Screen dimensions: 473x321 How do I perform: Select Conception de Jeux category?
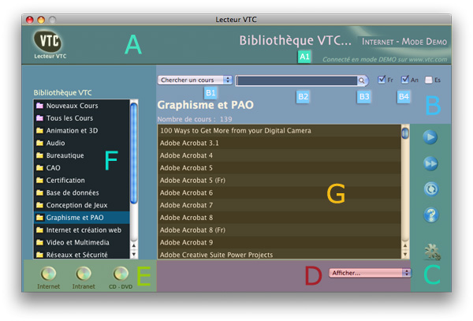click(x=82, y=205)
